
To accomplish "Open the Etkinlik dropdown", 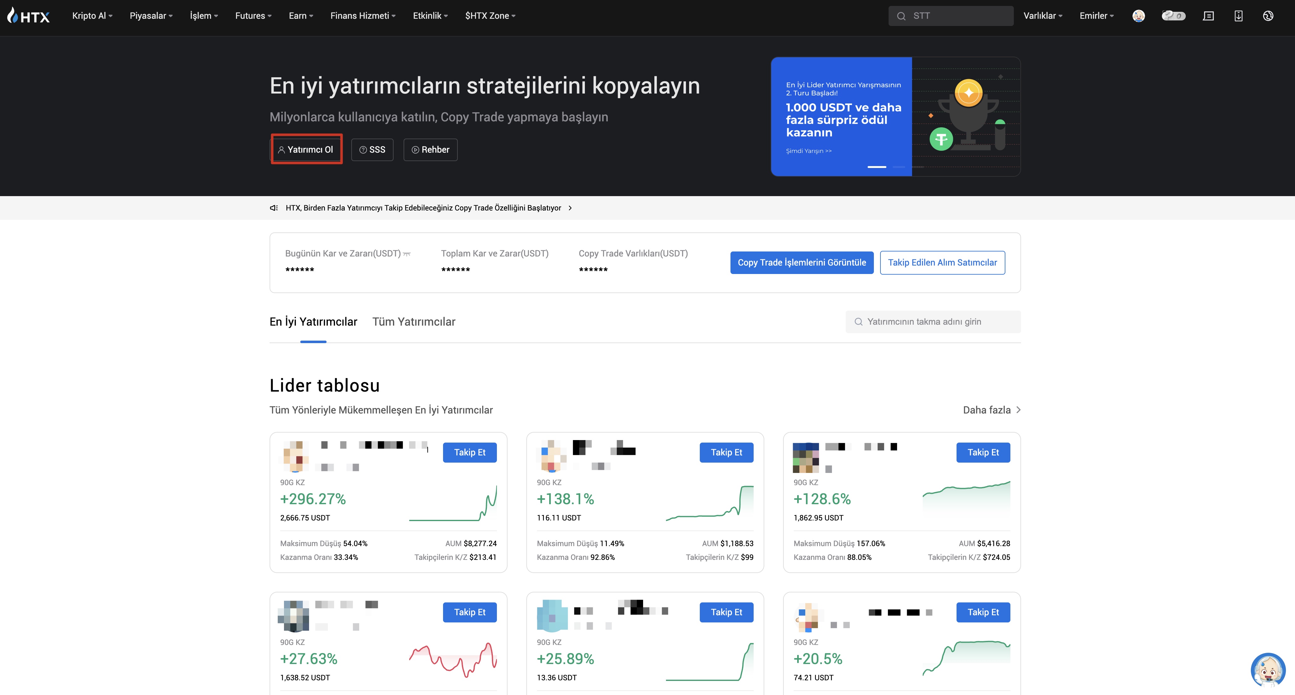I will [430, 16].
